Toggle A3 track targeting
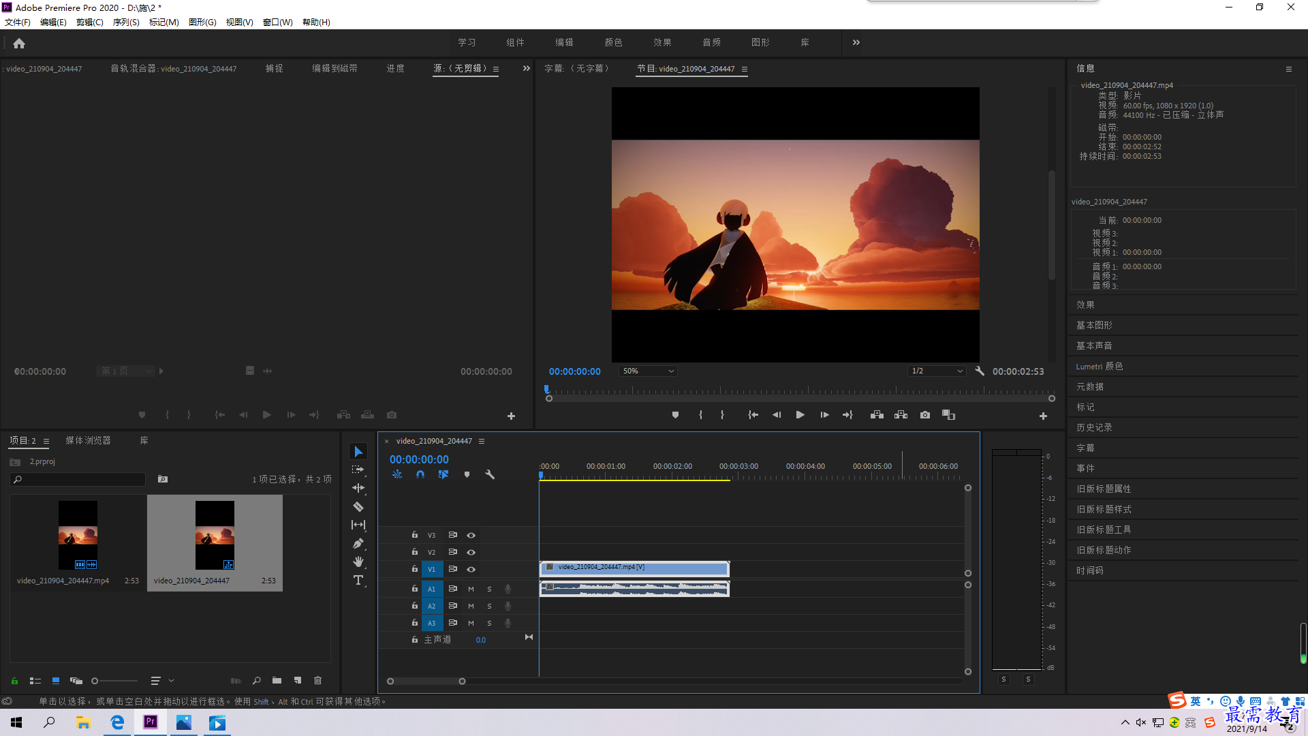Image resolution: width=1308 pixels, height=736 pixels. (431, 623)
